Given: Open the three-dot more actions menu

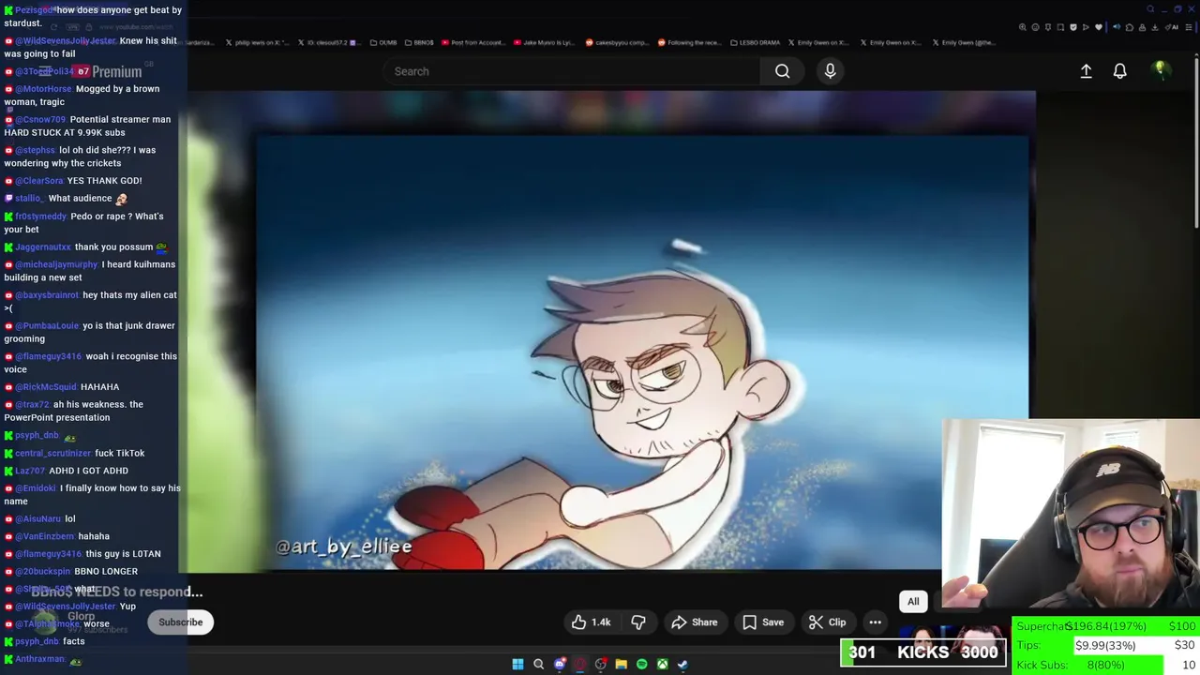Looking at the screenshot, I should pos(875,622).
